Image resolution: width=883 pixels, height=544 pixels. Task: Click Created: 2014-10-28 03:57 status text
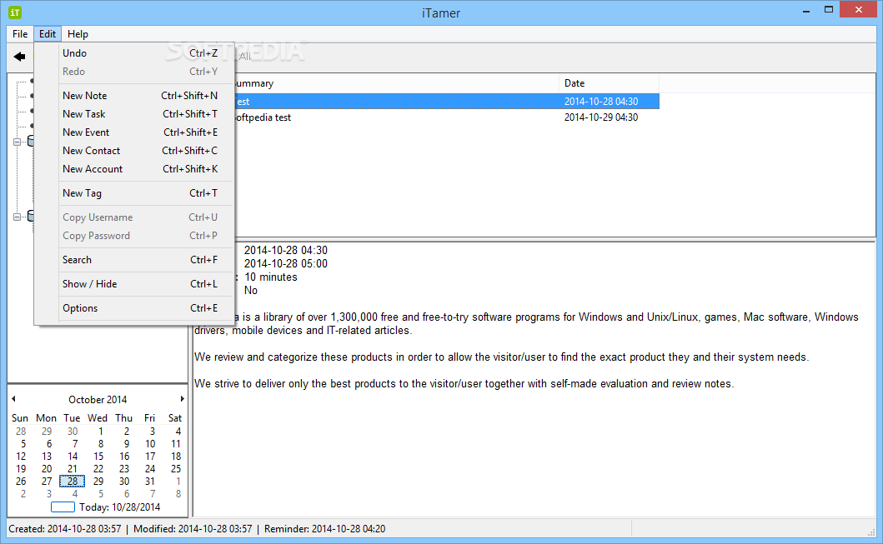coord(65,529)
